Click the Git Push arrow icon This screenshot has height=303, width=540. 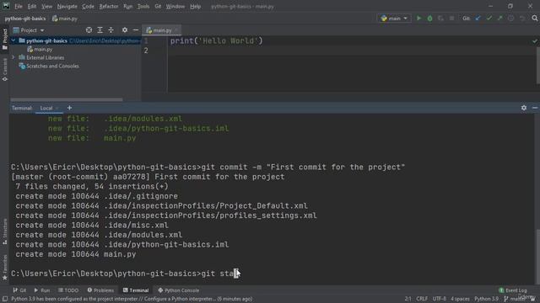click(x=499, y=19)
